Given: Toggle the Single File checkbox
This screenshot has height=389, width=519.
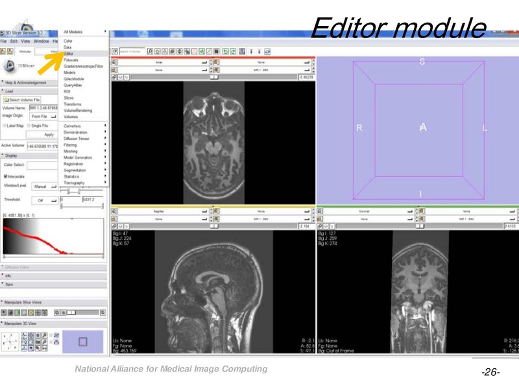Looking at the screenshot, I should (29, 126).
